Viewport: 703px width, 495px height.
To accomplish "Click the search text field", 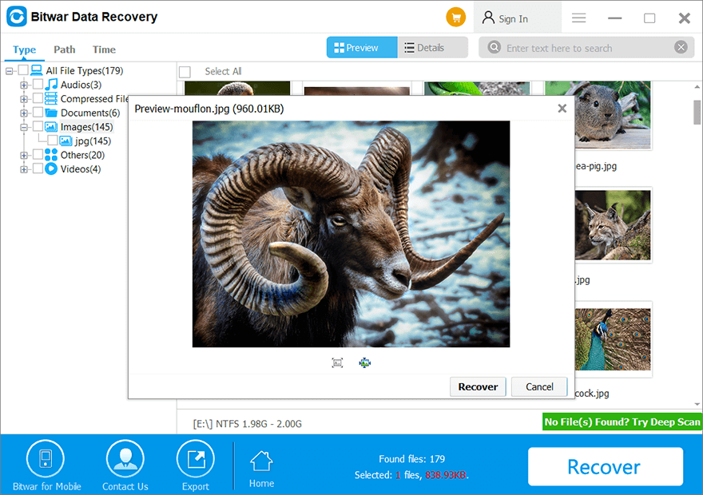I will click(x=587, y=48).
